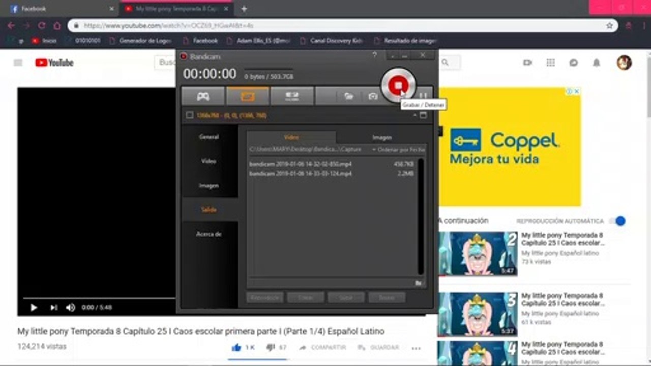Reload the page in Chrome
Image resolution: width=651 pixels, height=366 pixels.
click(x=42, y=25)
